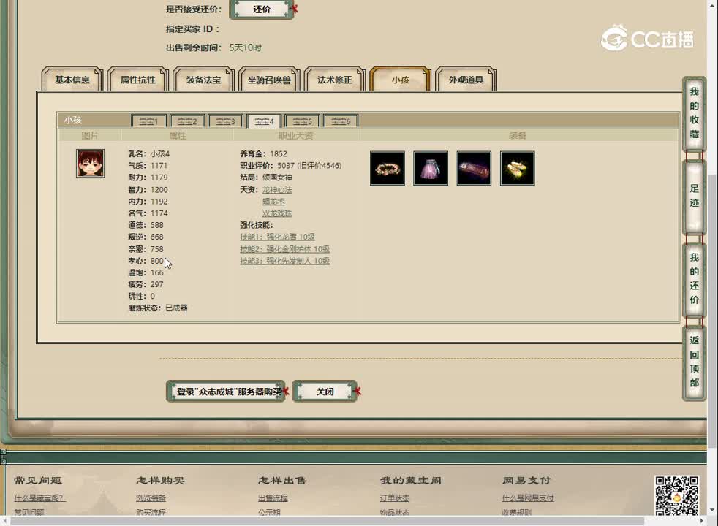Select the remaining time 5天10时
Image resolution: width=718 pixels, height=526 pixels.
246,47
